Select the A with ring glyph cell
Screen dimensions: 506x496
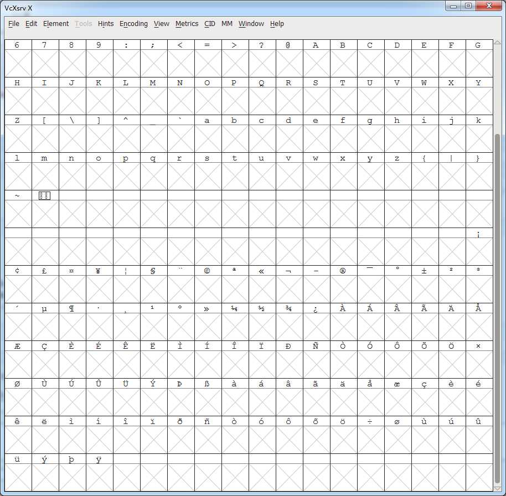(479, 322)
